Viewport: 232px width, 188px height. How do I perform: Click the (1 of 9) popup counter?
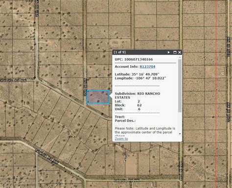[120, 52]
